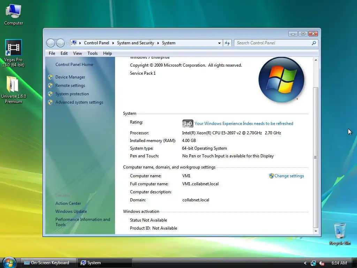Click the VM1.collabnet.local full computer name
Image resolution: width=357 pixels, height=268 pixels.
(200, 184)
